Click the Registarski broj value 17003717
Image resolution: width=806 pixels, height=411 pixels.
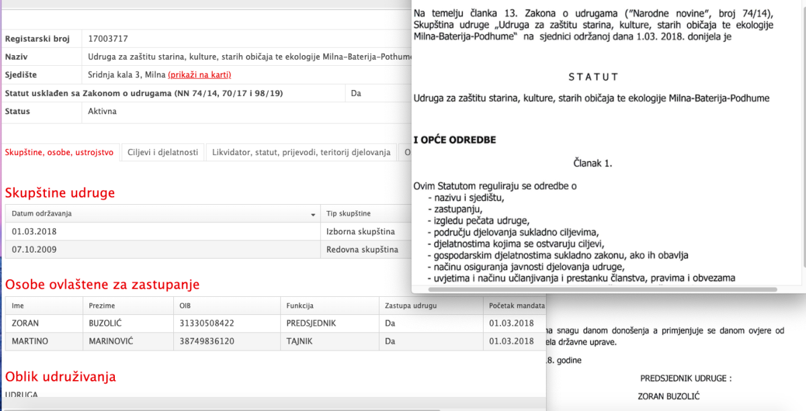click(x=108, y=39)
